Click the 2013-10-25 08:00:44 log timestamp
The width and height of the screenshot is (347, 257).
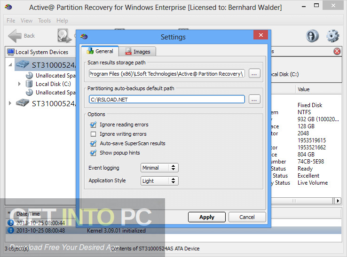coord(41,223)
